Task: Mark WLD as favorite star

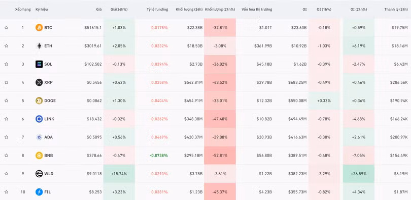Action: point(6,173)
